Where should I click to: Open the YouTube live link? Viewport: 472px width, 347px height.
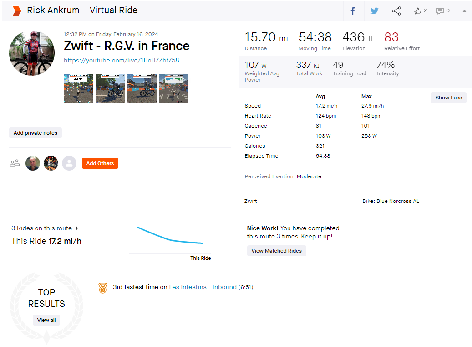point(122,60)
